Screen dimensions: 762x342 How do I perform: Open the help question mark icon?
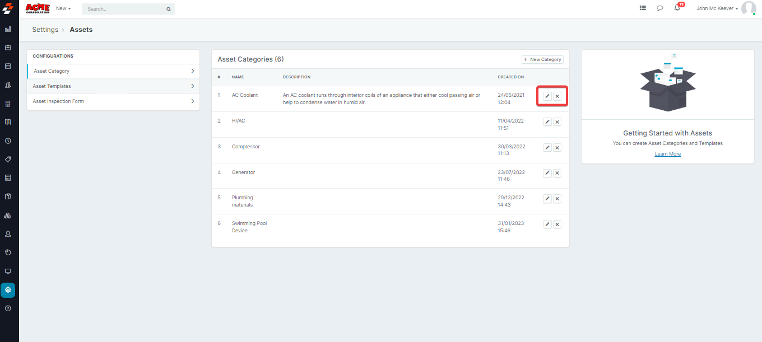pos(8,308)
